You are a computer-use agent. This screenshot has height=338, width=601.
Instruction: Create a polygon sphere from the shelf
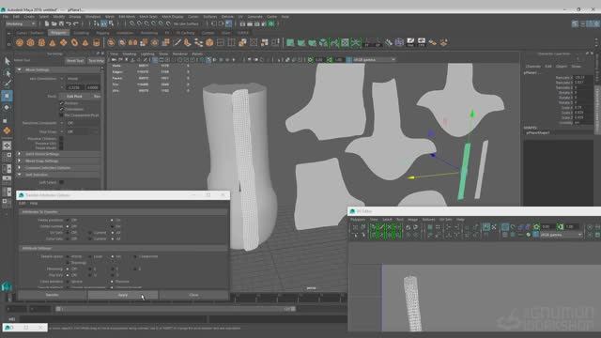tap(20, 43)
